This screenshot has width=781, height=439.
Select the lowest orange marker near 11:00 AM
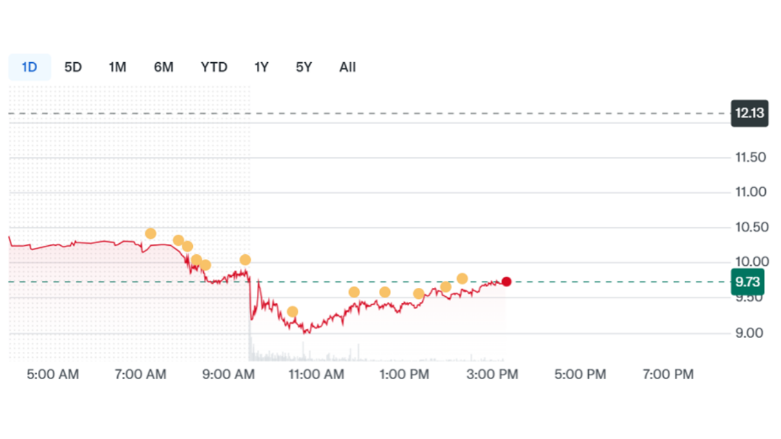pyautogui.click(x=292, y=312)
